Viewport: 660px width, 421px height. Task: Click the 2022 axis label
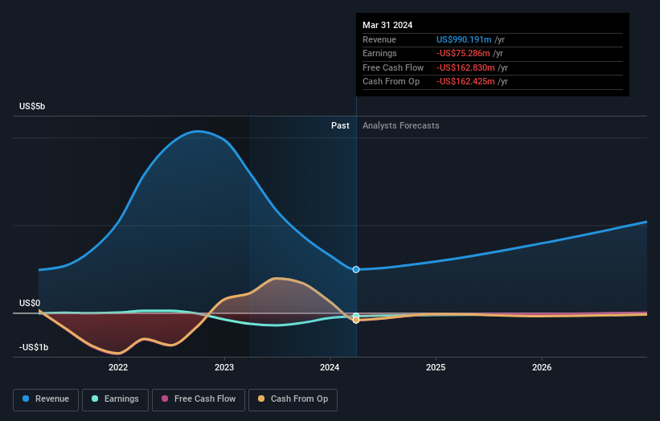[x=118, y=368]
